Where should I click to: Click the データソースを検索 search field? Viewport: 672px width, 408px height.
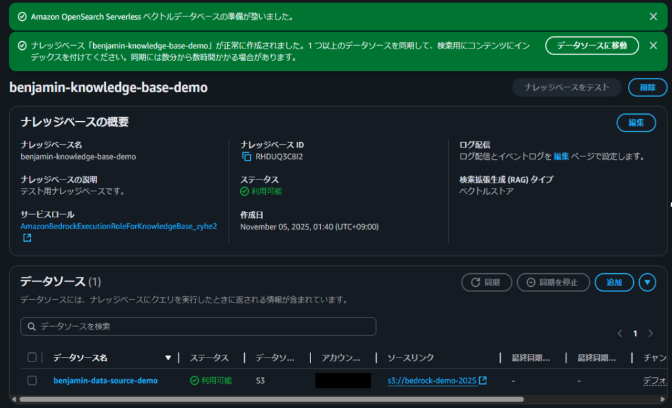[x=198, y=326]
